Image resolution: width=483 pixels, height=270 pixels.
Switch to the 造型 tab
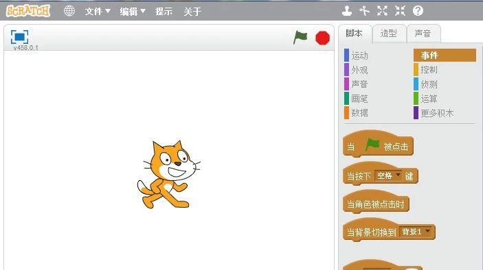[388, 34]
